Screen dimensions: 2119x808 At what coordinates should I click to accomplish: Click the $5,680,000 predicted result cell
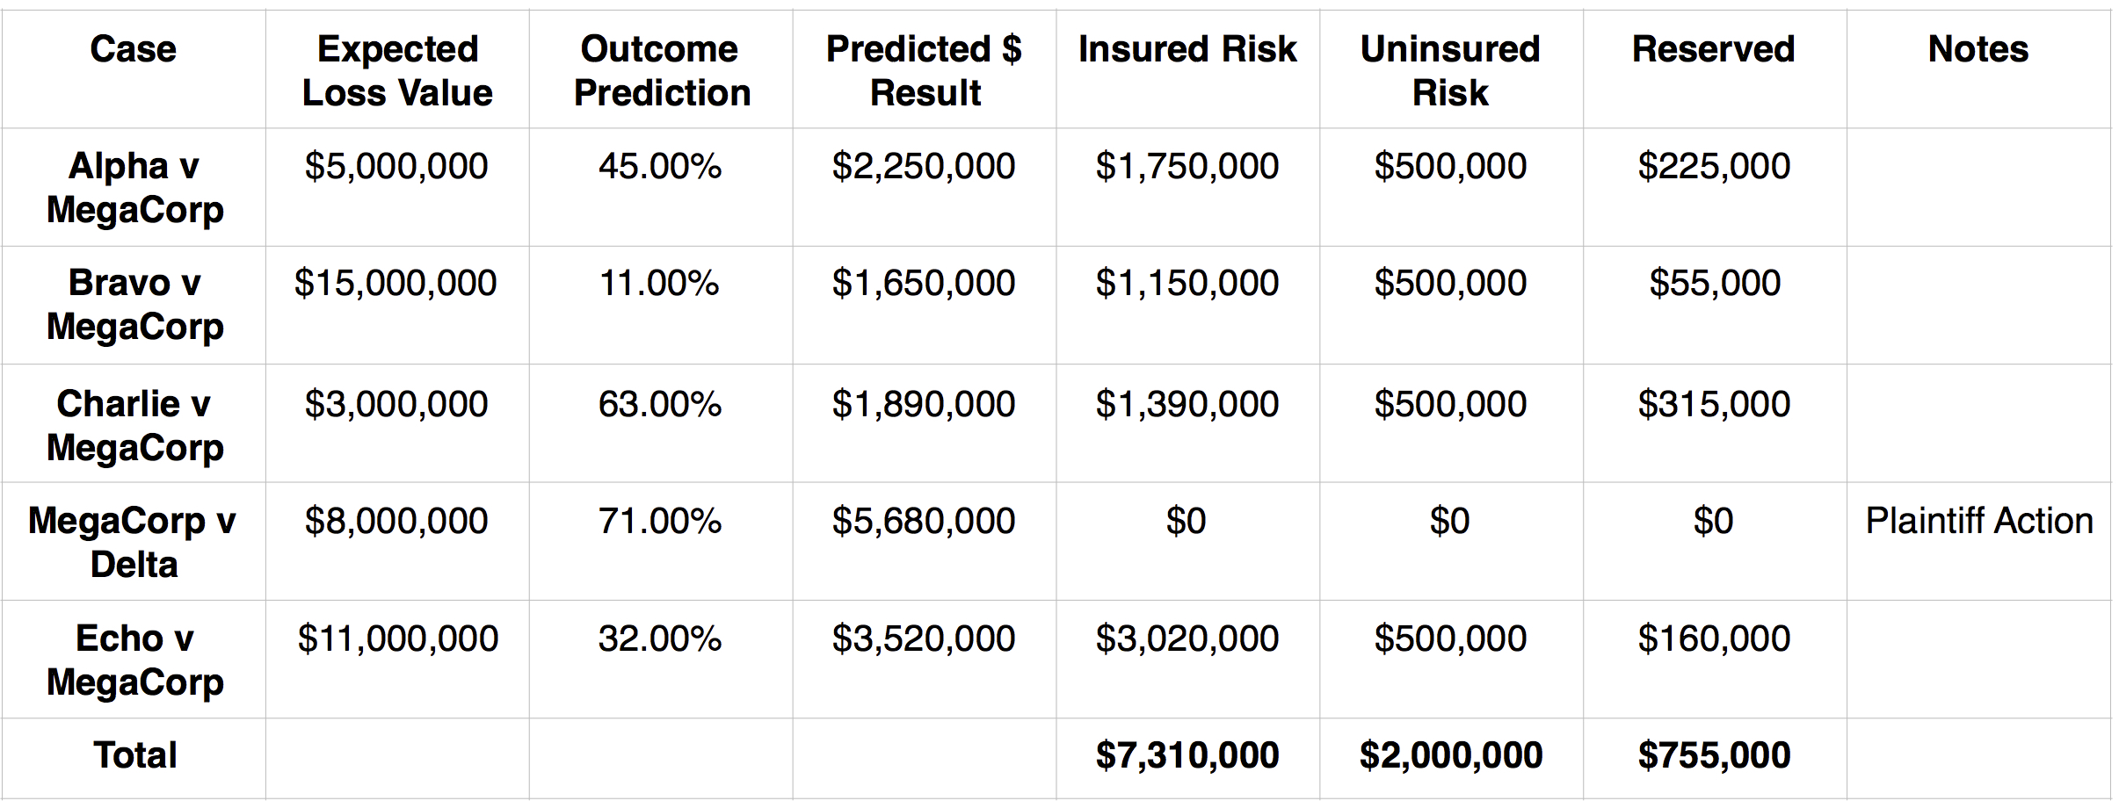point(924,521)
